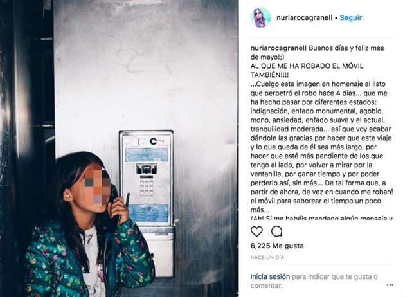405x297 pixels.
Task: Click the payphone keypad in the photo
Action: tap(147, 189)
